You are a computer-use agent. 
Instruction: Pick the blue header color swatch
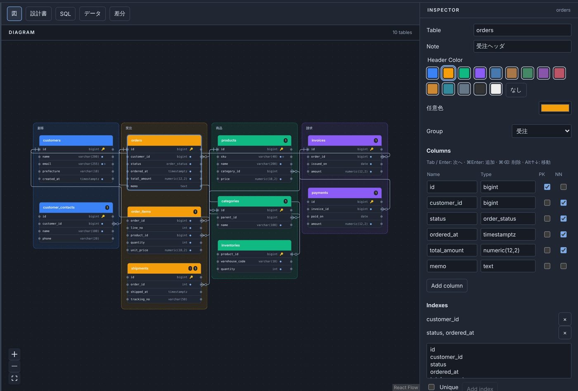(x=433, y=73)
